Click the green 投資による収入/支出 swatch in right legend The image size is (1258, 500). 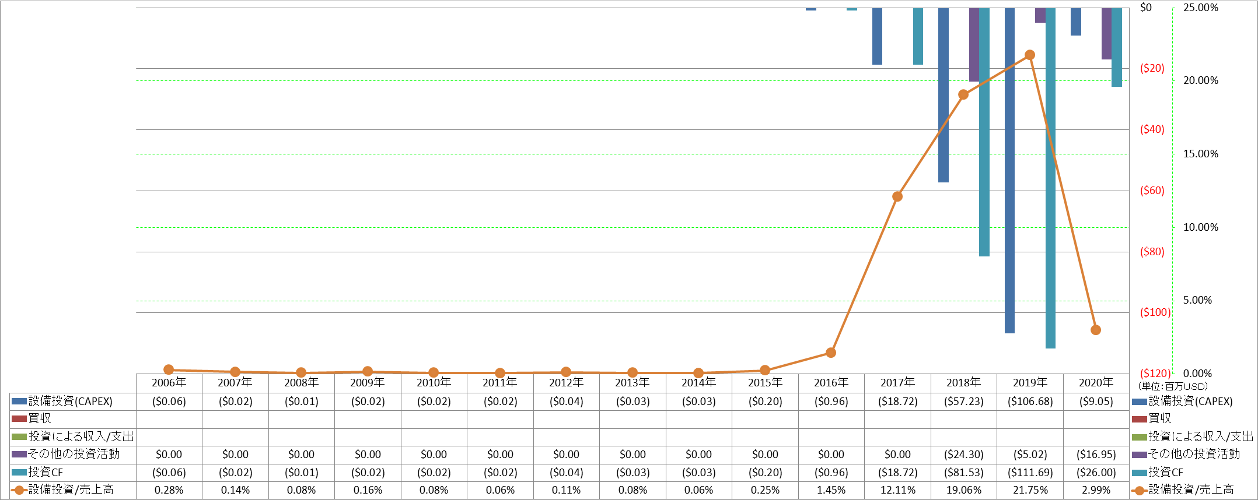click(x=1140, y=436)
